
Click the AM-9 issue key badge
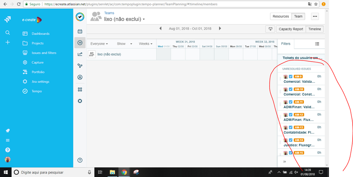298,76
